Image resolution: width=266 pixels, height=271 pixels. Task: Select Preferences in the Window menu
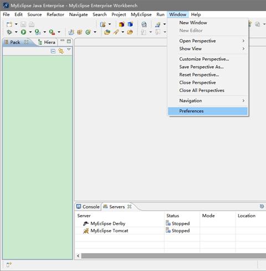208,111
